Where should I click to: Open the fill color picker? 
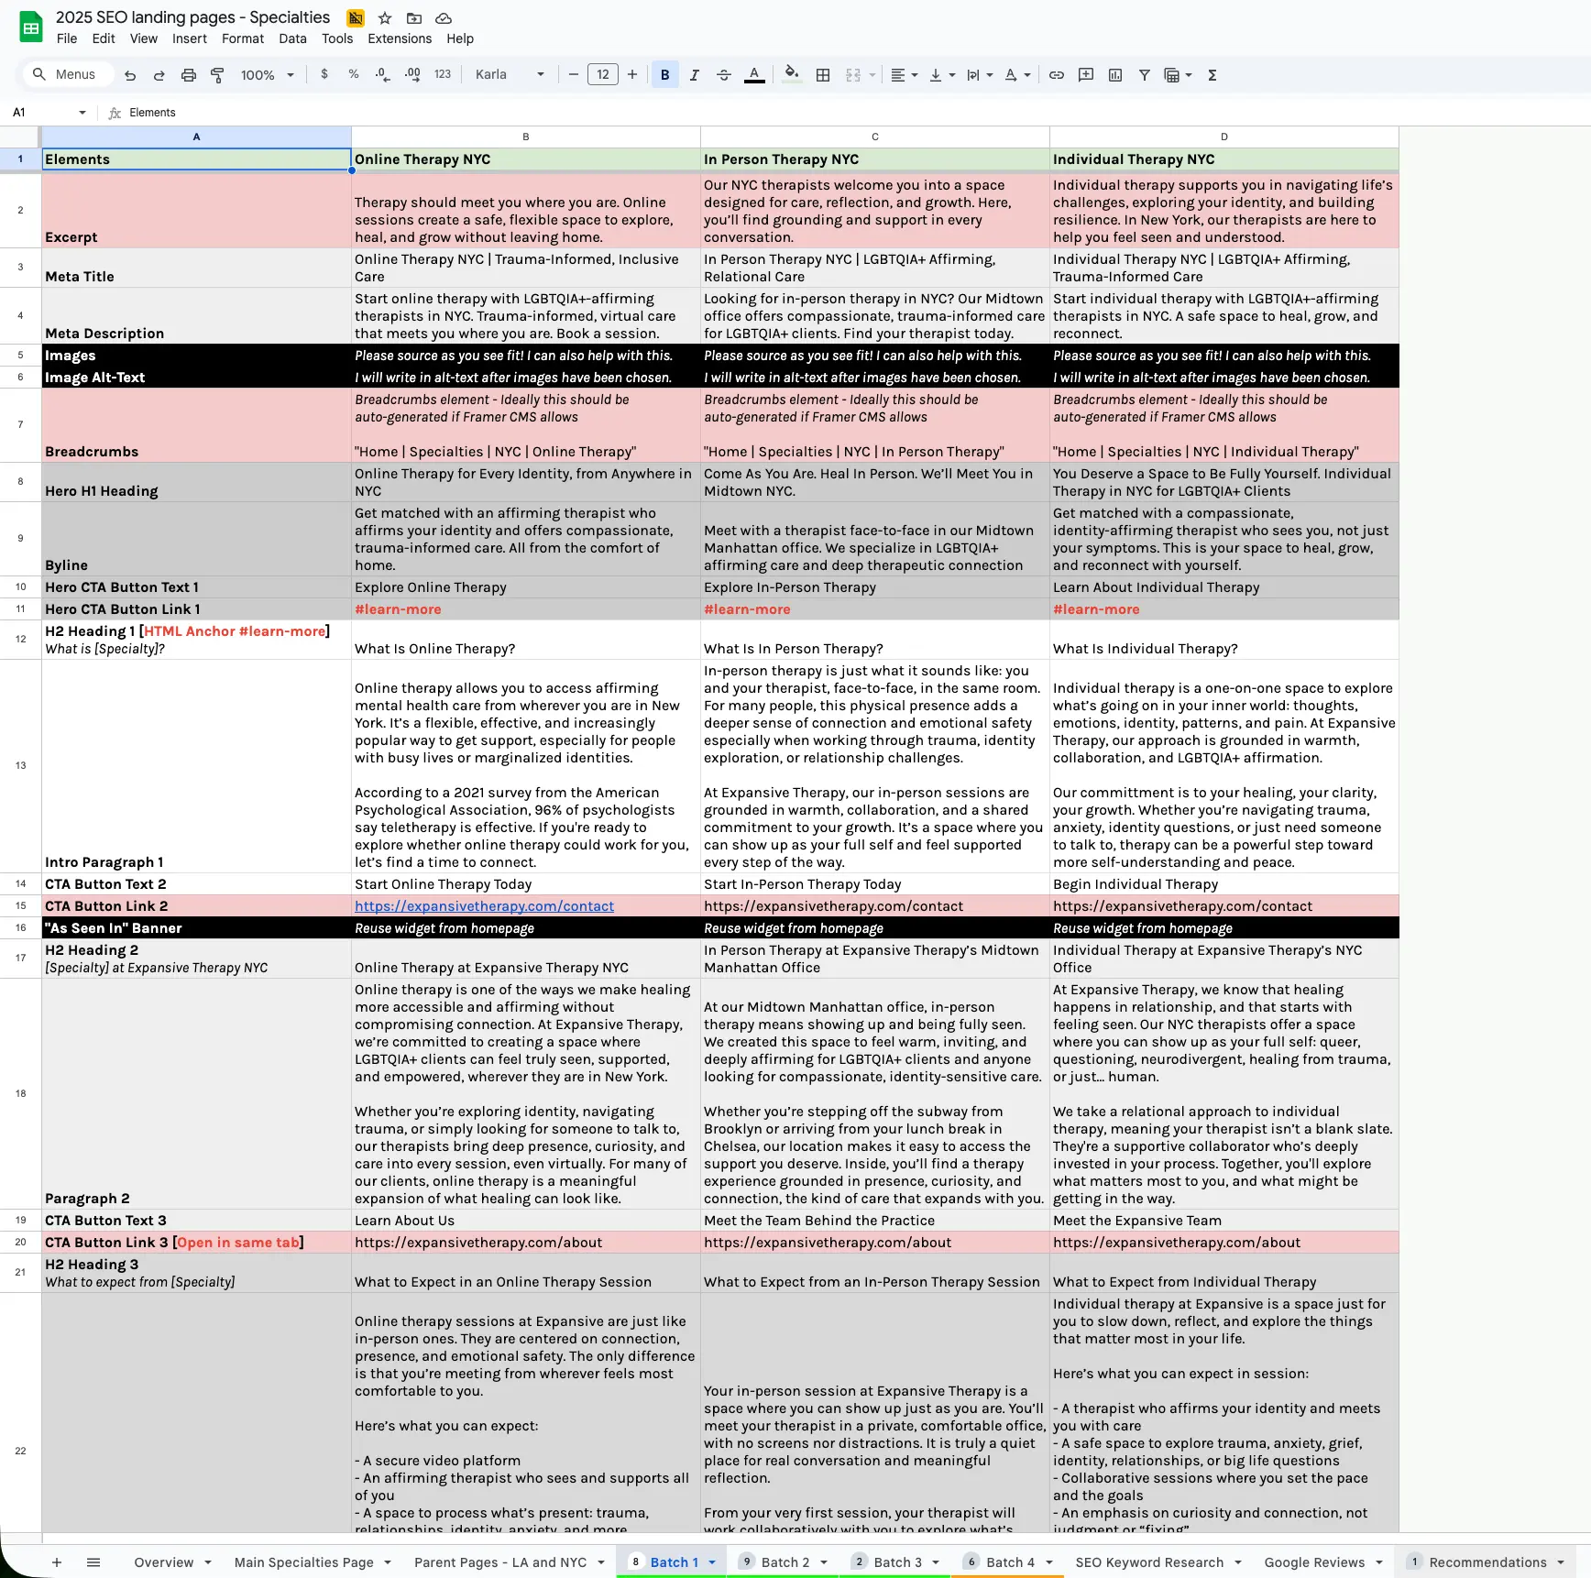792,75
